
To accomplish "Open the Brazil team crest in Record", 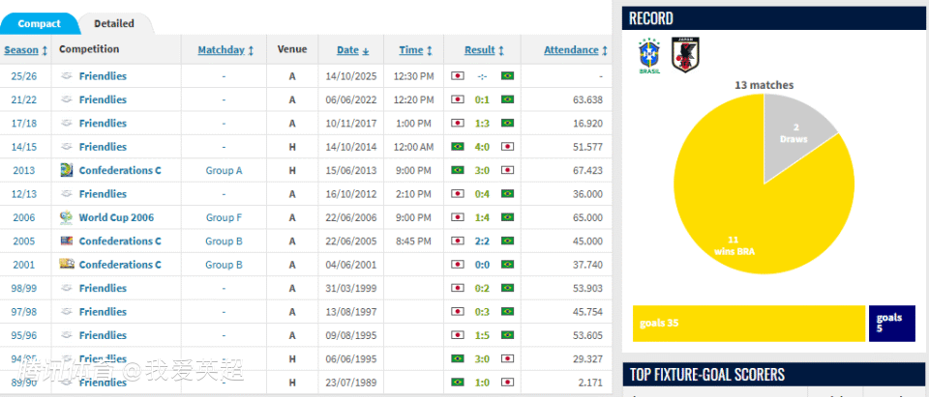I will pos(649,56).
